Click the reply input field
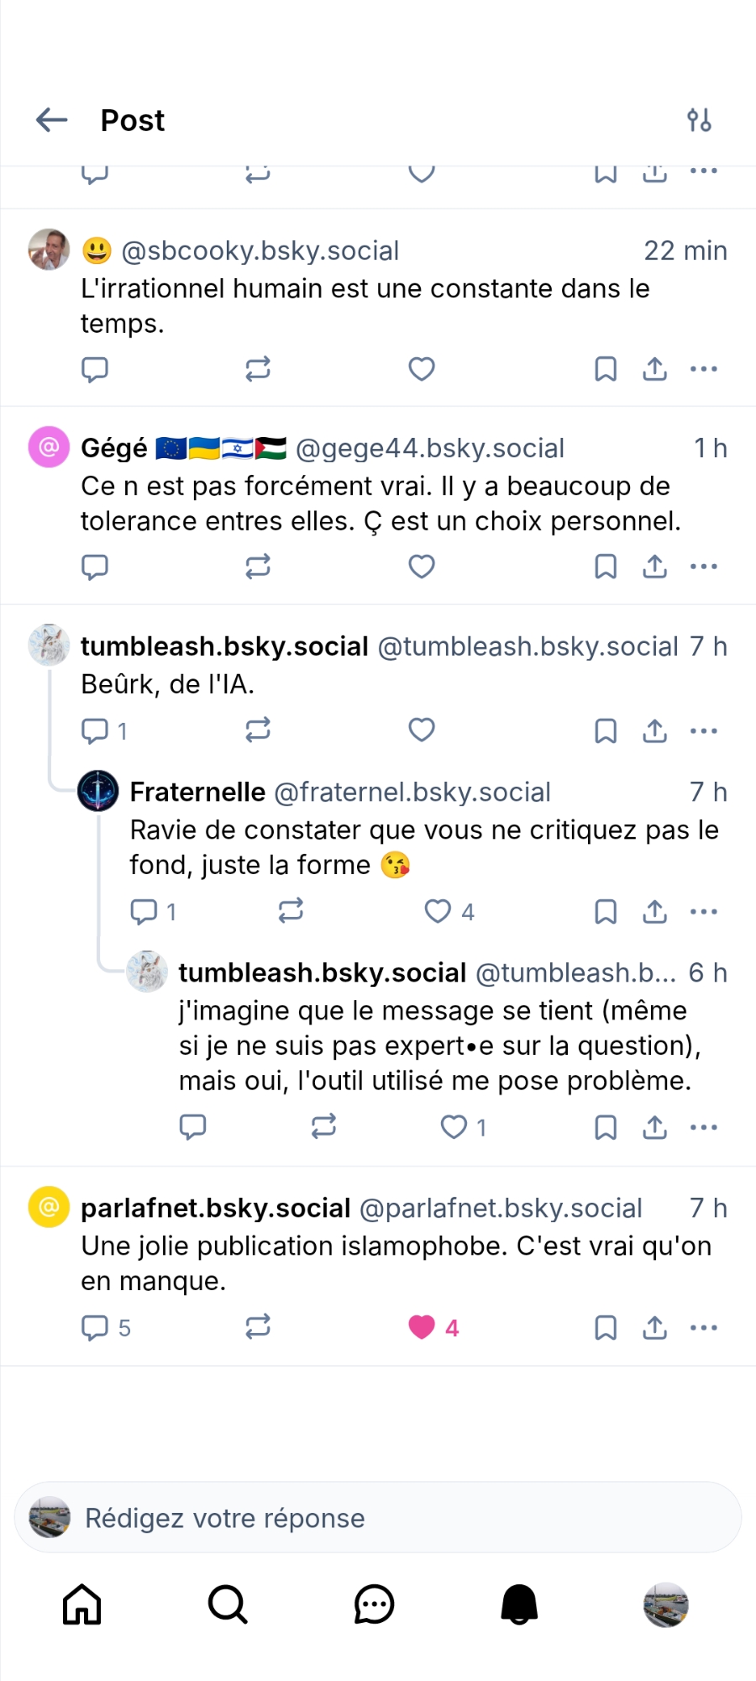Image resolution: width=756 pixels, height=1681 pixels. click(x=378, y=1518)
